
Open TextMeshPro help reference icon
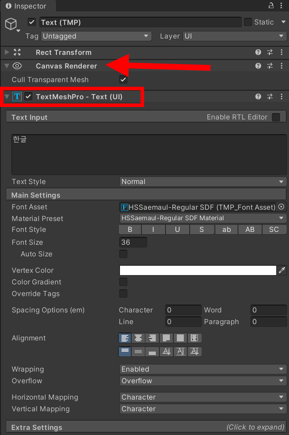tap(258, 96)
